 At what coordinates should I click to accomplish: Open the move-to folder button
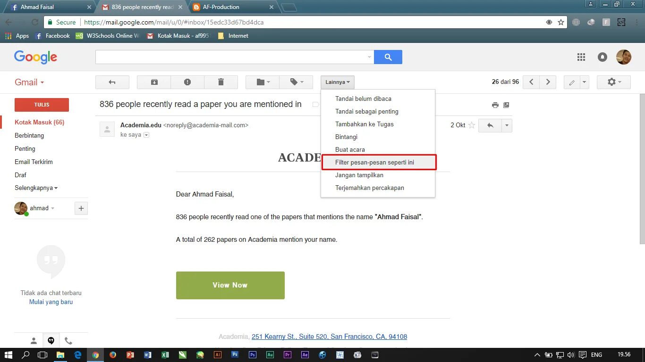[263, 82]
